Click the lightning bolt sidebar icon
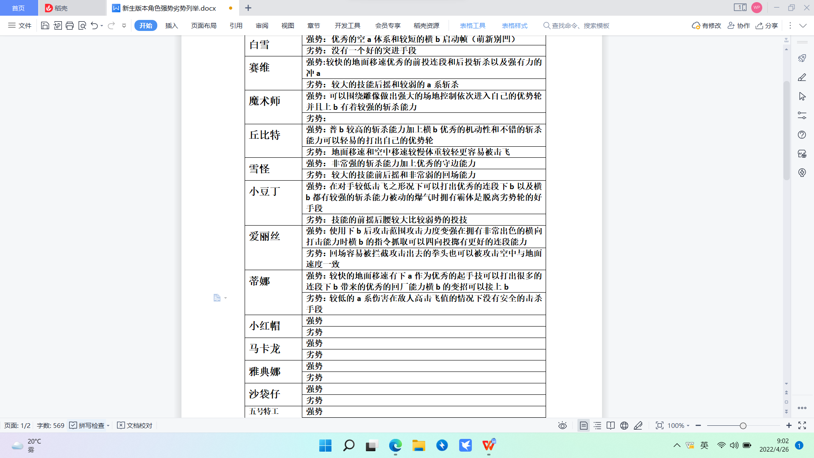This screenshot has height=458, width=814. (802, 173)
